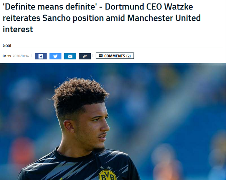Click the word 'interest' in headline
Image resolution: width=226 pixels, height=180 pixels.
click(18, 30)
